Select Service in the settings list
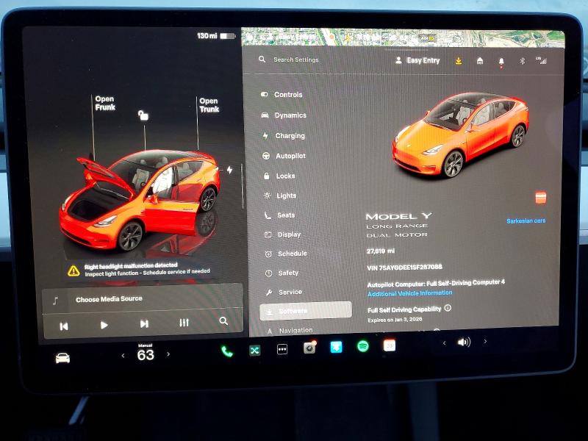 pyautogui.click(x=284, y=292)
